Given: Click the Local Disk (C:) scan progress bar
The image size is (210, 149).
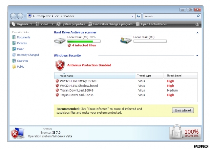Looking at the screenshot, I should [x=84, y=41].
